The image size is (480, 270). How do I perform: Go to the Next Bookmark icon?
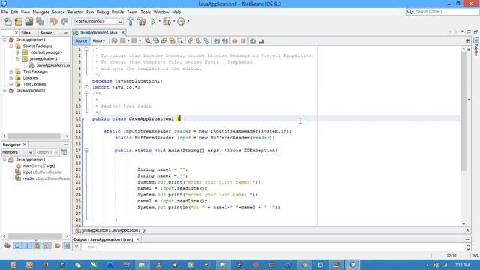click(198, 41)
